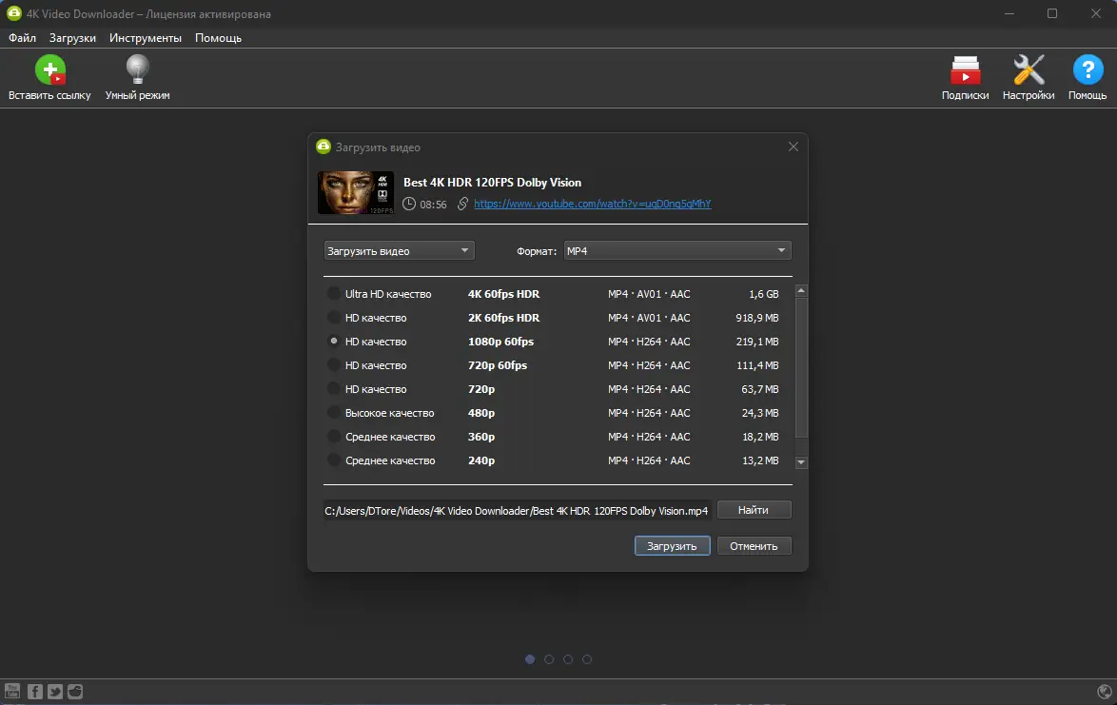Click the 918,9 MB file size text
This screenshot has height=705, width=1117.
757,318
